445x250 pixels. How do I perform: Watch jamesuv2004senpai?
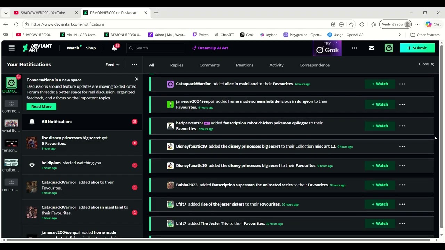[380, 105]
